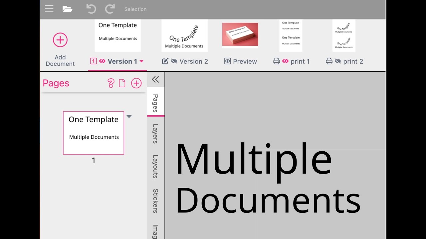Click the preview eye icon beside Preview
The height and width of the screenshot is (239, 426).
[x=227, y=61]
